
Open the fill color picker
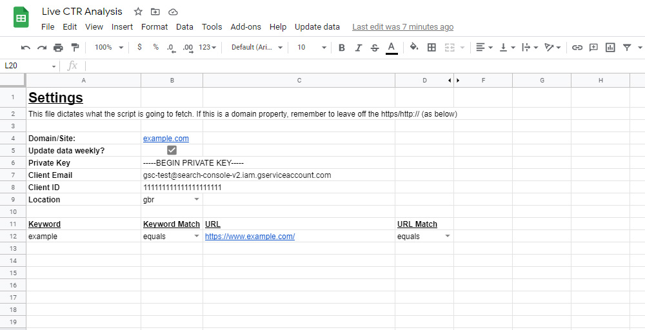coord(414,47)
